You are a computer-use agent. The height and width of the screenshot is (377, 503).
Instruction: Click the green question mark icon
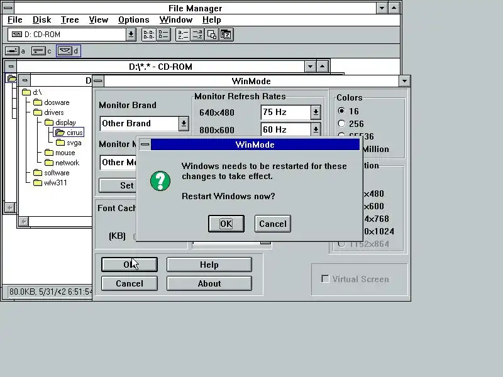pyautogui.click(x=160, y=181)
